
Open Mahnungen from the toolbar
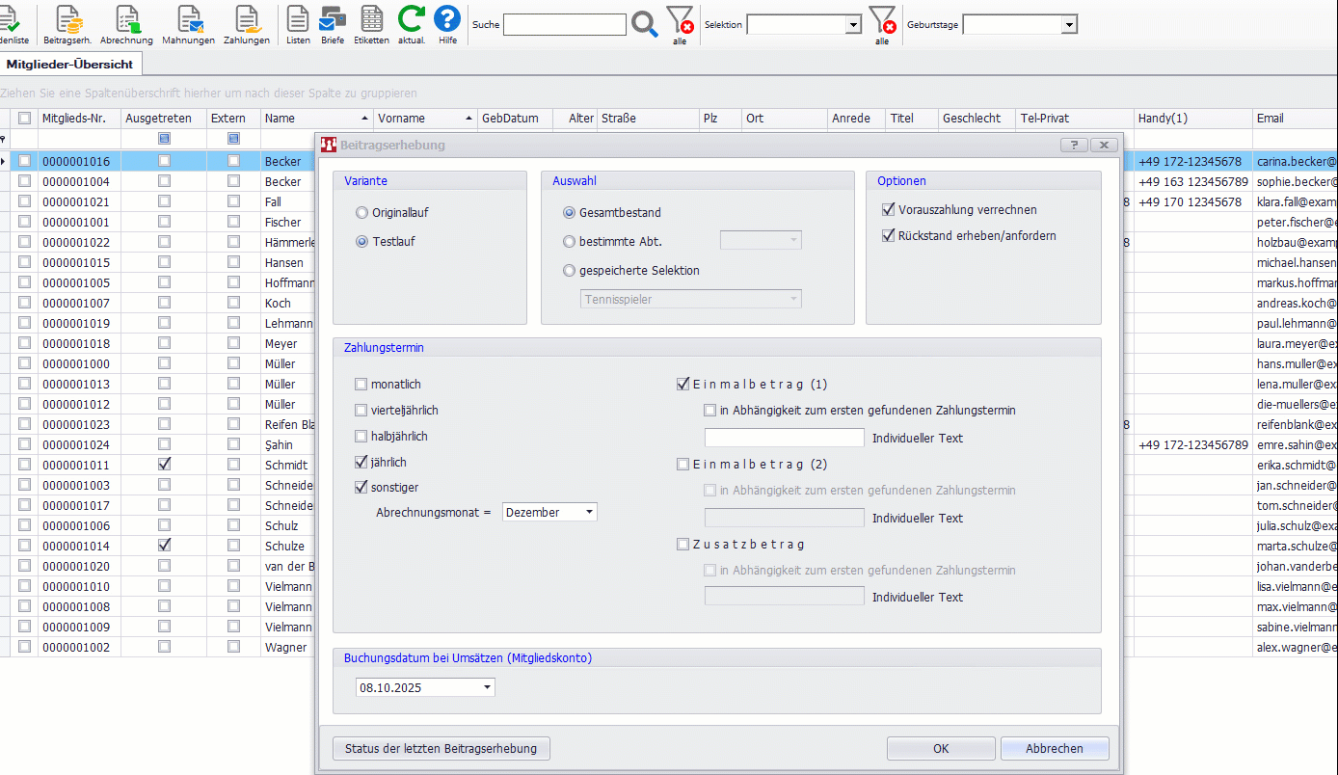[x=188, y=21]
